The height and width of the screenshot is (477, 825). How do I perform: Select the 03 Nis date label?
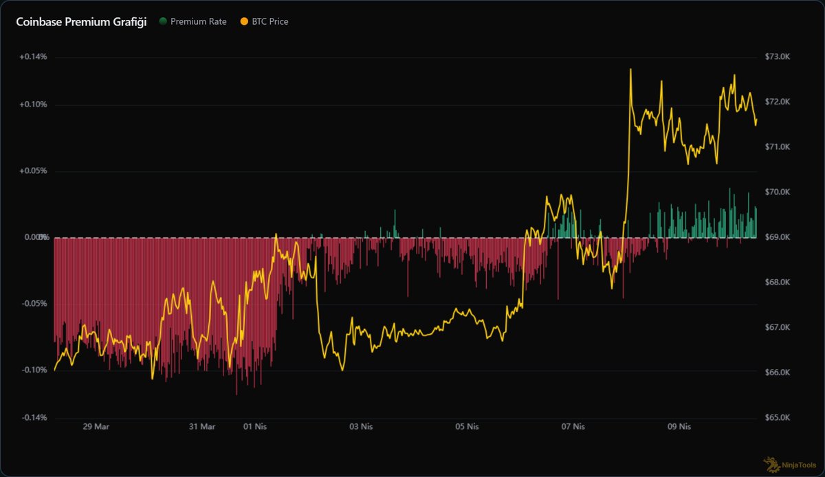pyautogui.click(x=361, y=427)
